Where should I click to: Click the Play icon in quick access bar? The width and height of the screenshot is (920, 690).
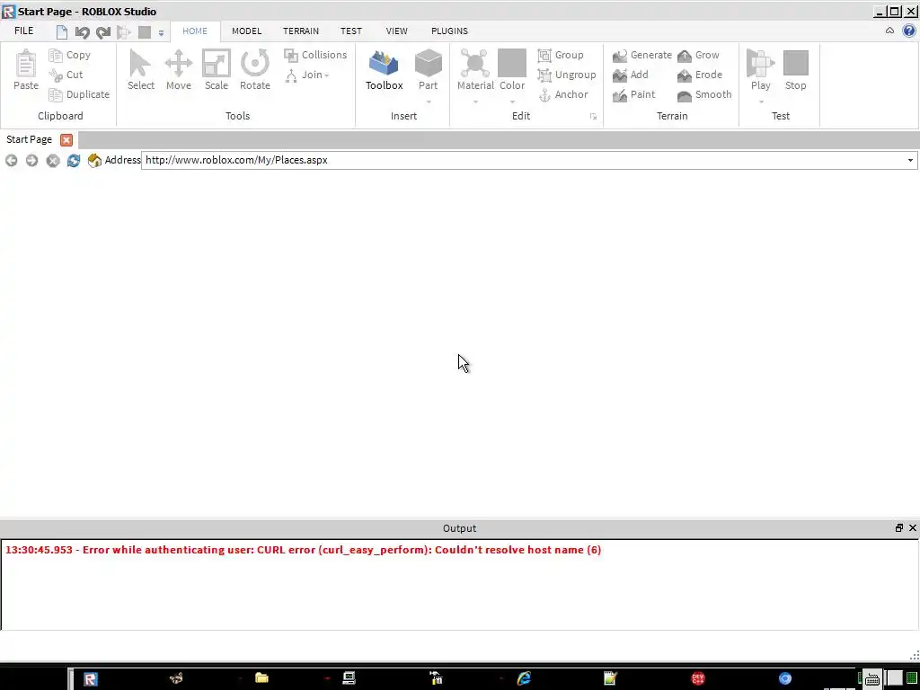click(x=124, y=32)
